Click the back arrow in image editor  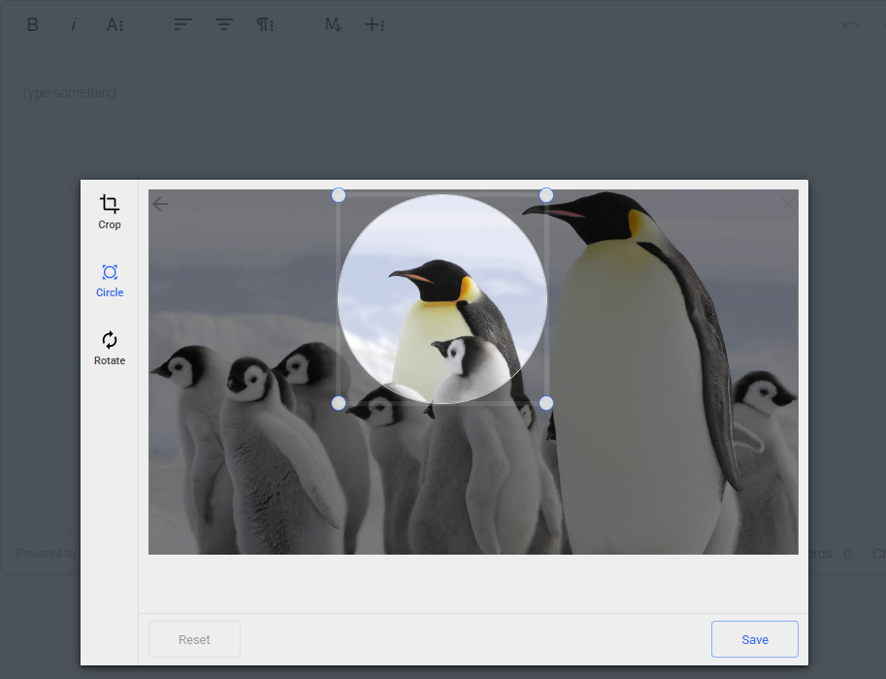pos(161,204)
